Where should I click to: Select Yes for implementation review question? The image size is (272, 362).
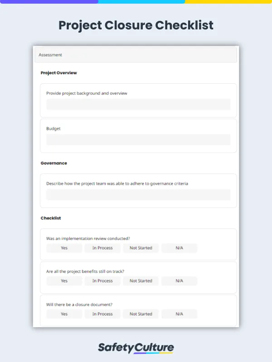[x=64, y=248]
